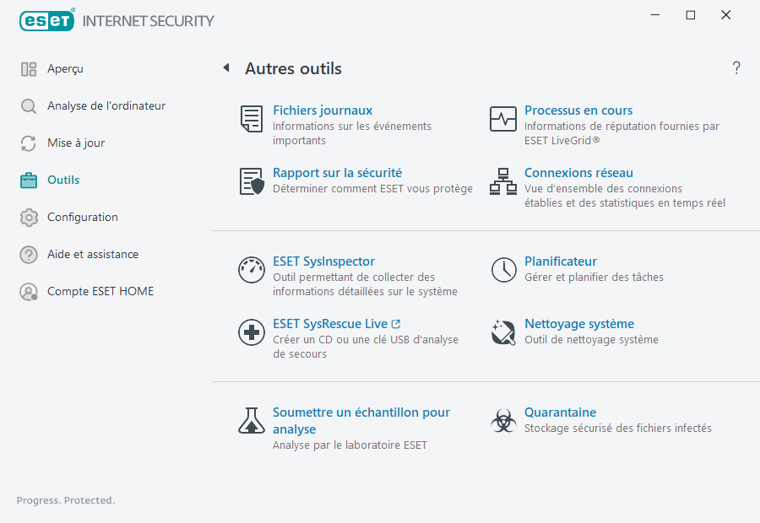The height and width of the screenshot is (523, 760).
Task: Click the text 'Outil de nettoyage système'
Action: [591, 340]
